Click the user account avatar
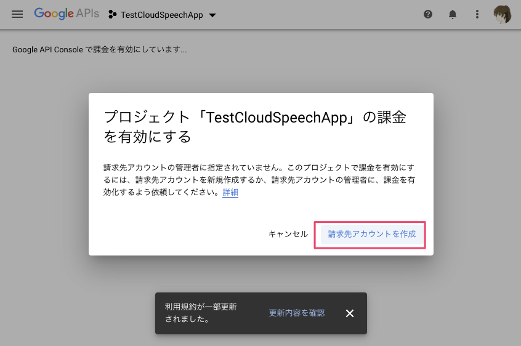The height and width of the screenshot is (346, 521). tap(503, 14)
